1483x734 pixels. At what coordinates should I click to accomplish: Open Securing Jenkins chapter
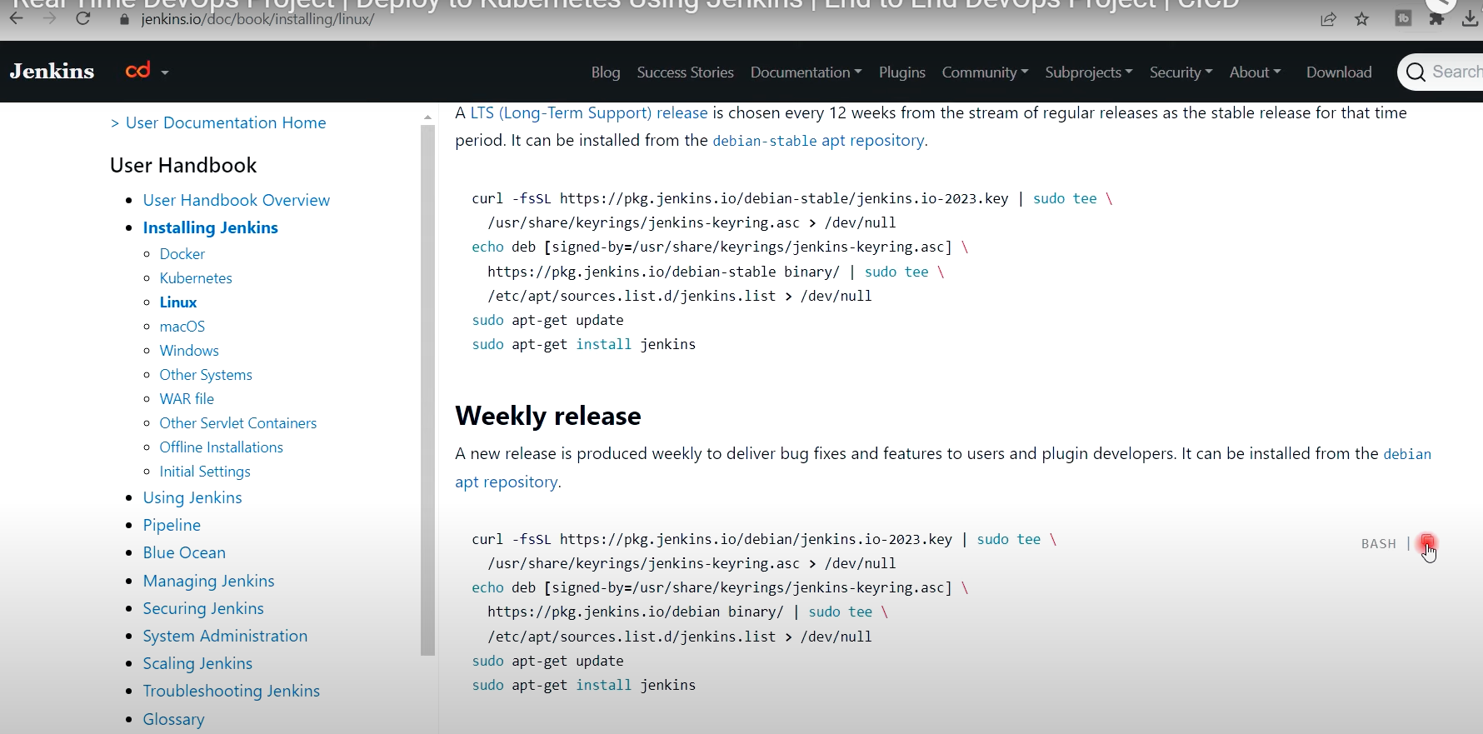[x=203, y=608]
